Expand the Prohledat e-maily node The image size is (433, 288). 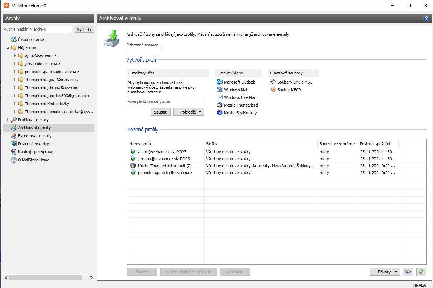(x=8, y=119)
